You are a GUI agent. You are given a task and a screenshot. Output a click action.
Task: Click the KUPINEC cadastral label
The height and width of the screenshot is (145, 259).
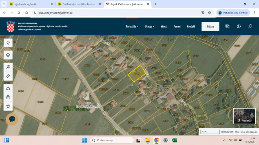tap(76, 108)
